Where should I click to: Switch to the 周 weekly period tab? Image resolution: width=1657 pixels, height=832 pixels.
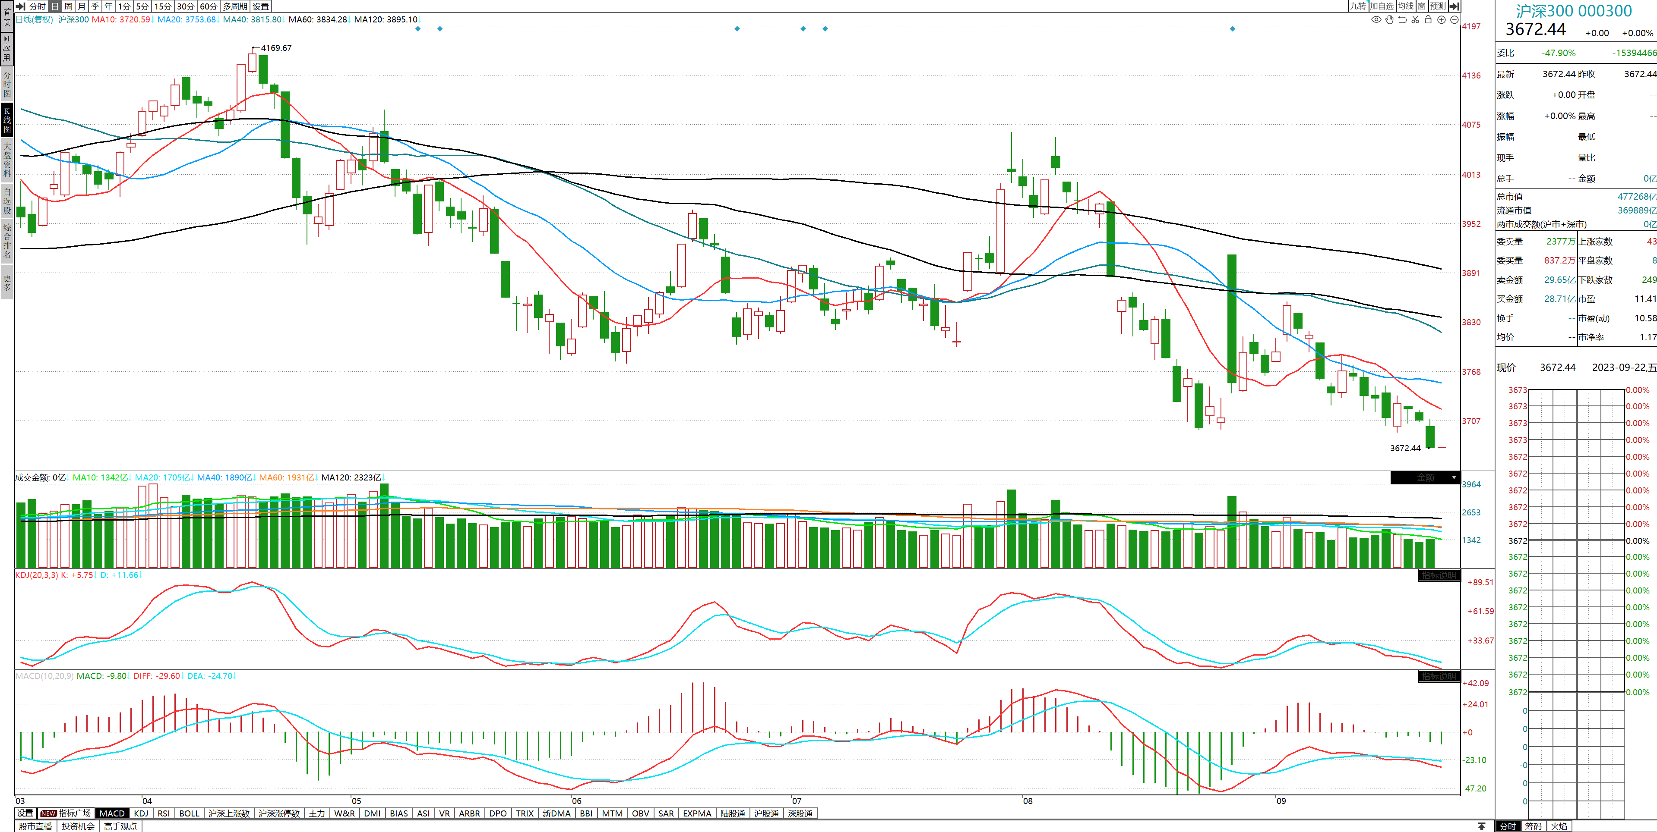pyautogui.click(x=68, y=6)
